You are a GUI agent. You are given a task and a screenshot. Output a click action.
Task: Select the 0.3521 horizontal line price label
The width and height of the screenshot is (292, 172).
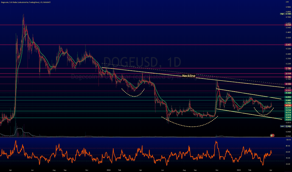pos(288,45)
